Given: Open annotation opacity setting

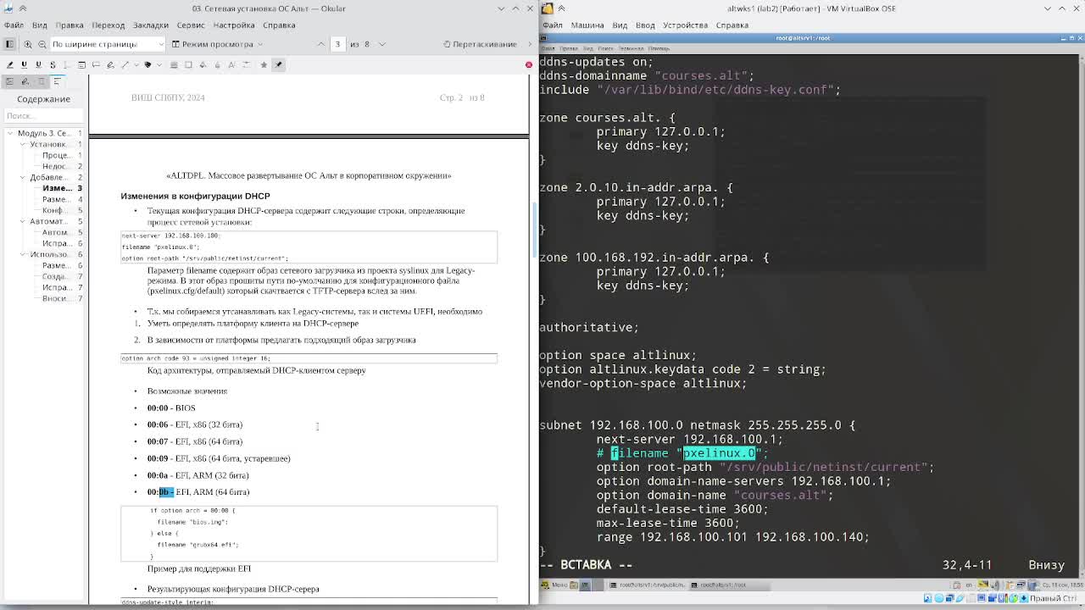Looking at the screenshot, I should coord(217,64).
